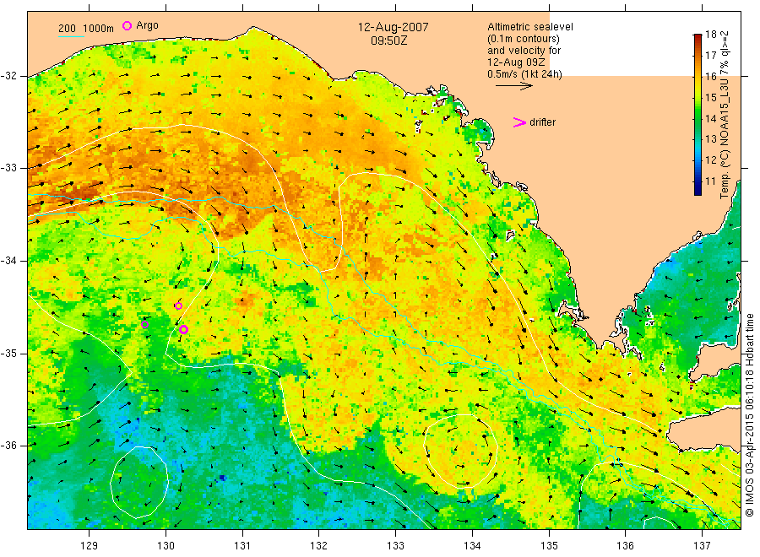The width and height of the screenshot is (760, 557).
Task: Click the closed sea level contour near 129.7E 36.3S
Action: (139, 482)
